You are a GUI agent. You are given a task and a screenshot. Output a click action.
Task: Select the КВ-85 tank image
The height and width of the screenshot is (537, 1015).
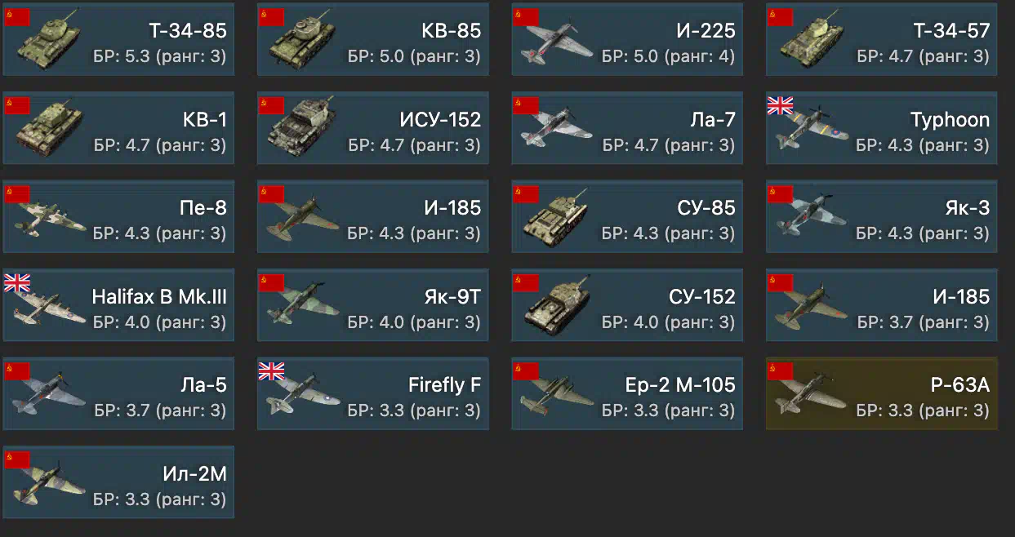tap(304, 41)
